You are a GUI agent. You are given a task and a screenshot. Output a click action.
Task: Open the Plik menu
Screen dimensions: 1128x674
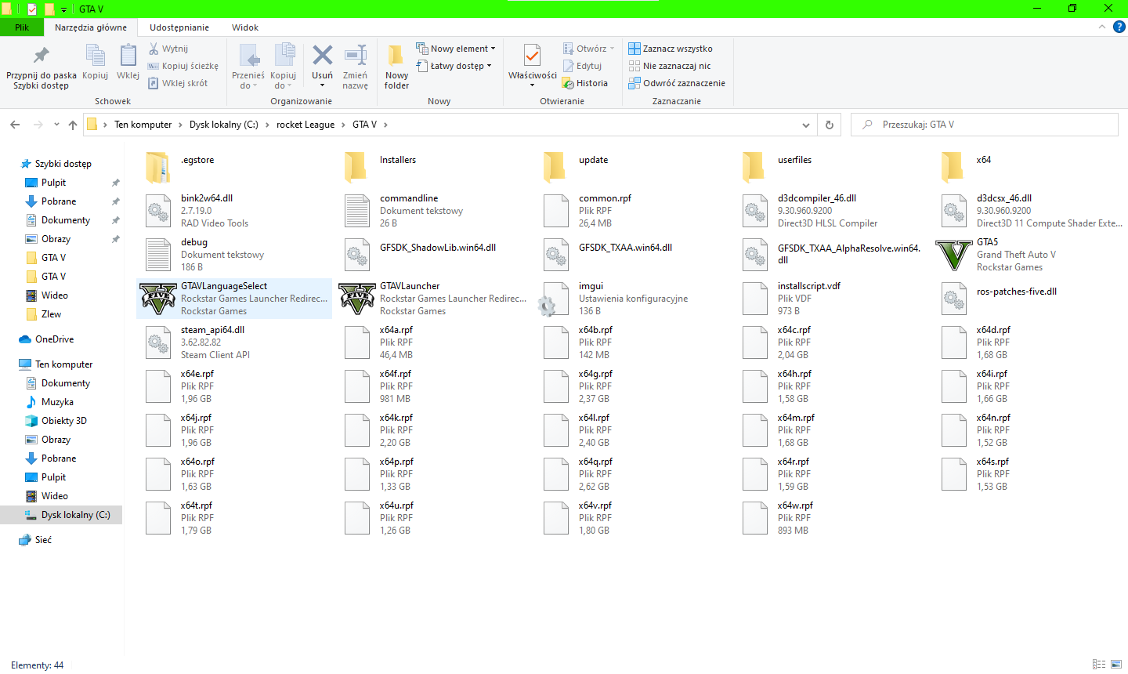coord(22,27)
